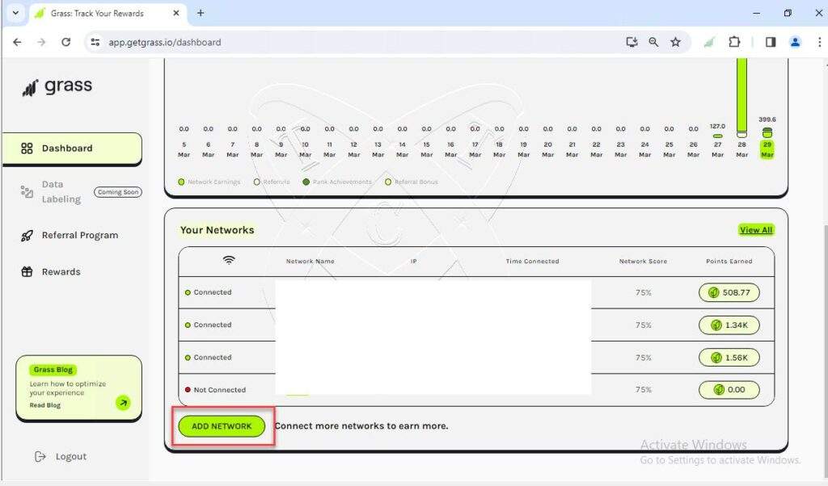Bookmark this page with the star icon

pyautogui.click(x=675, y=42)
